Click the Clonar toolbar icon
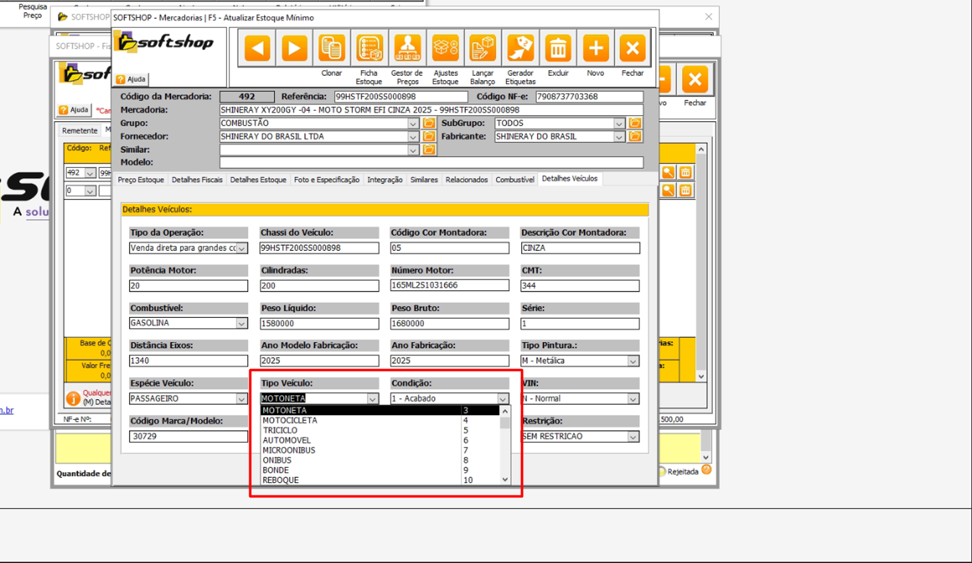The width and height of the screenshot is (972, 563). pos(331,48)
